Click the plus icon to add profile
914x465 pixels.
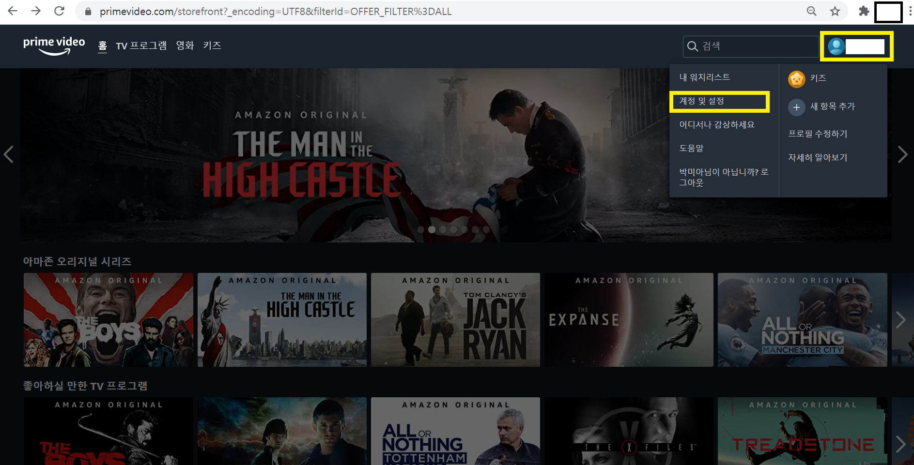[x=797, y=107]
